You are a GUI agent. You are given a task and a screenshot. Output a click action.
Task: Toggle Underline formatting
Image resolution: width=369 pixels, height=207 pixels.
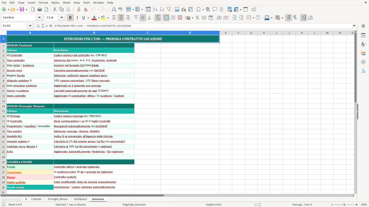tap(84, 18)
